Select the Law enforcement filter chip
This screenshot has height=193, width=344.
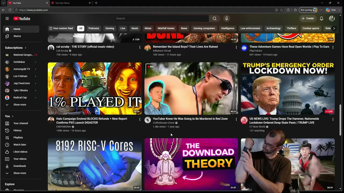click(250, 28)
